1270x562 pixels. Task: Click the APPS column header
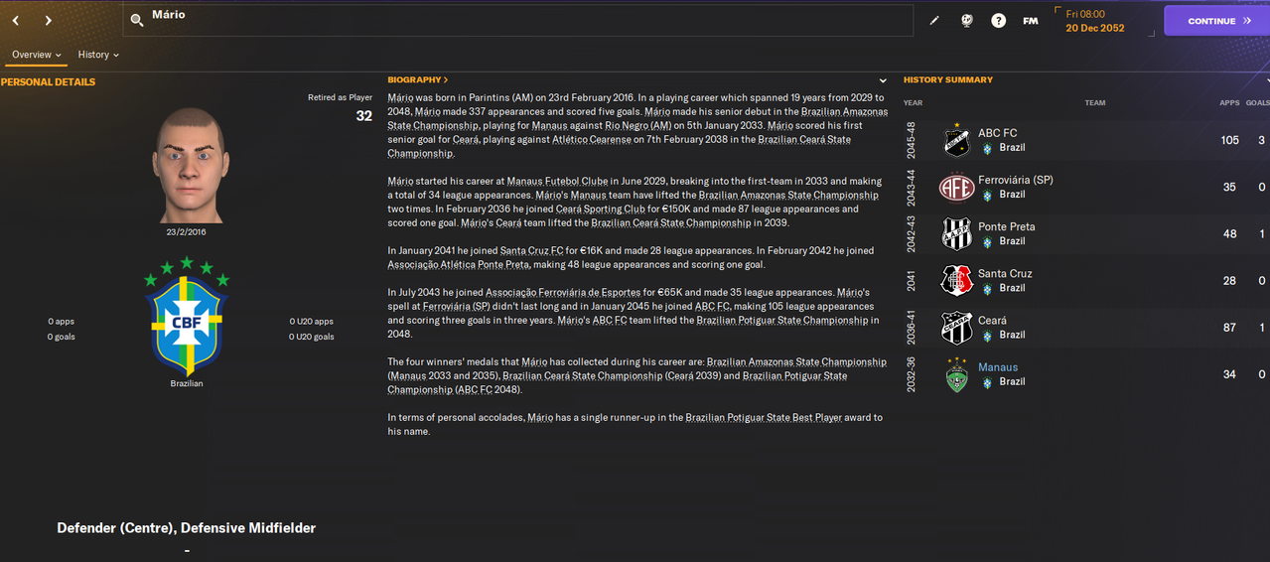click(1229, 103)
